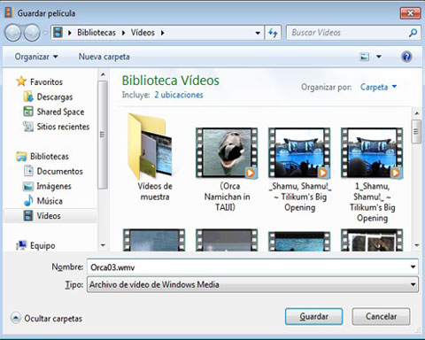Create a folder with Nueva carpeta
This screenshot has width=425, height=340.
point(104,57)
